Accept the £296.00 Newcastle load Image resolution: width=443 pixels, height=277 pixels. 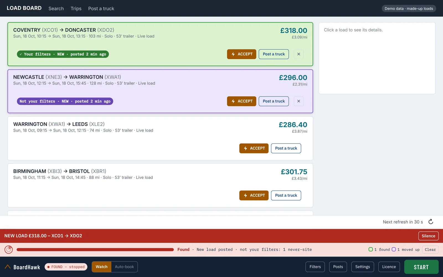point(242,101)
